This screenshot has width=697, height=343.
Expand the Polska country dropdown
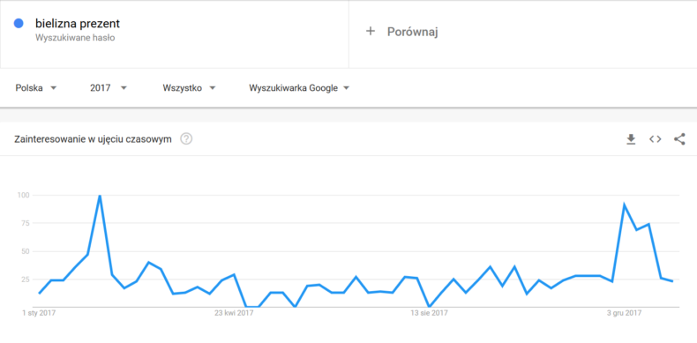tap(36, 88)
